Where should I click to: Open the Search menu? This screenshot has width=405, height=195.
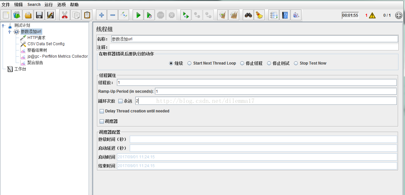pyautogui.click(x=34, y=5)
